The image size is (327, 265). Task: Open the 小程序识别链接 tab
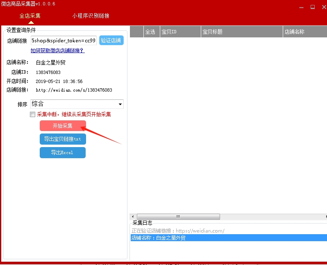tap(91, 16)
